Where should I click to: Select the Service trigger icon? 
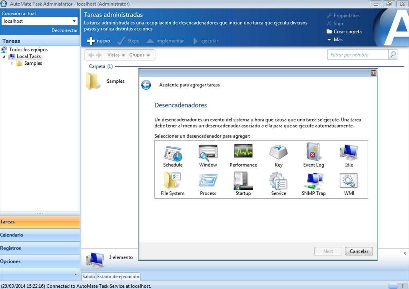(x=278, y=181)
